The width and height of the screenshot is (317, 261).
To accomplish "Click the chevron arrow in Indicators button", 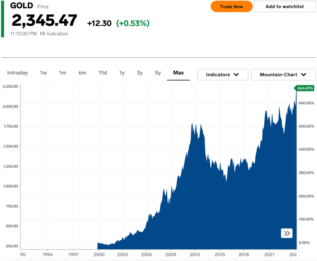I will (236, 75).
